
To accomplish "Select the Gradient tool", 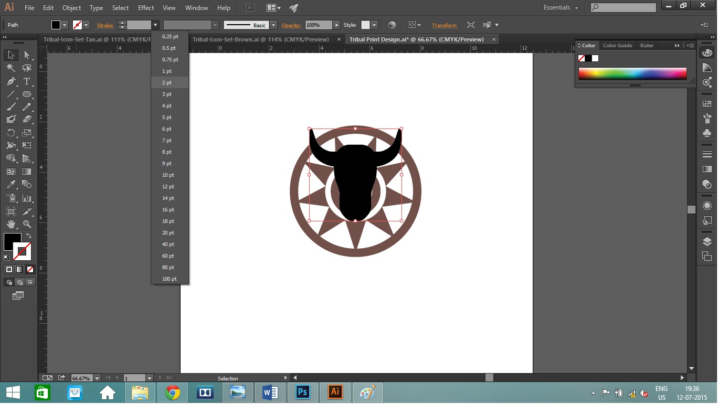I will click(x=27, y=172).
